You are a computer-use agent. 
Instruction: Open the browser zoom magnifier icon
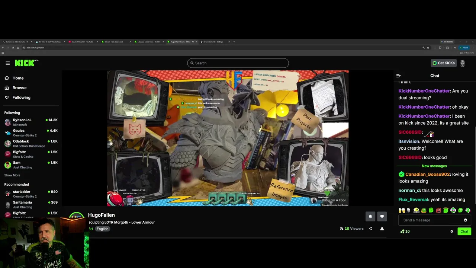click(x=424, y=48)
